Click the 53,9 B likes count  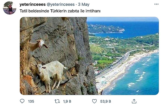105,101
